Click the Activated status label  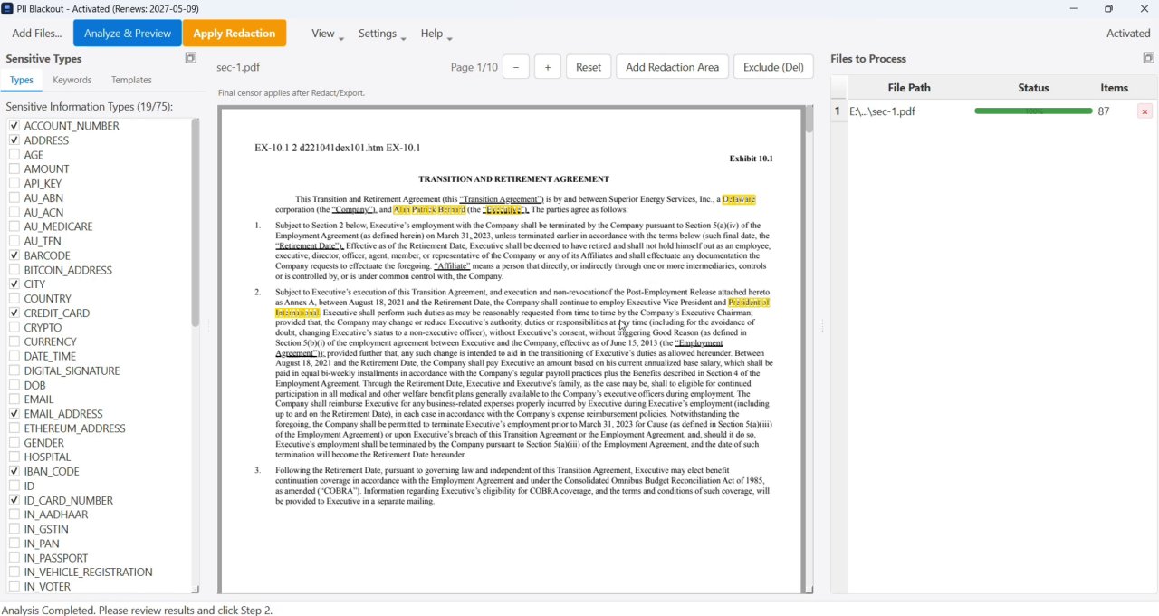(x=1128, y=34)
